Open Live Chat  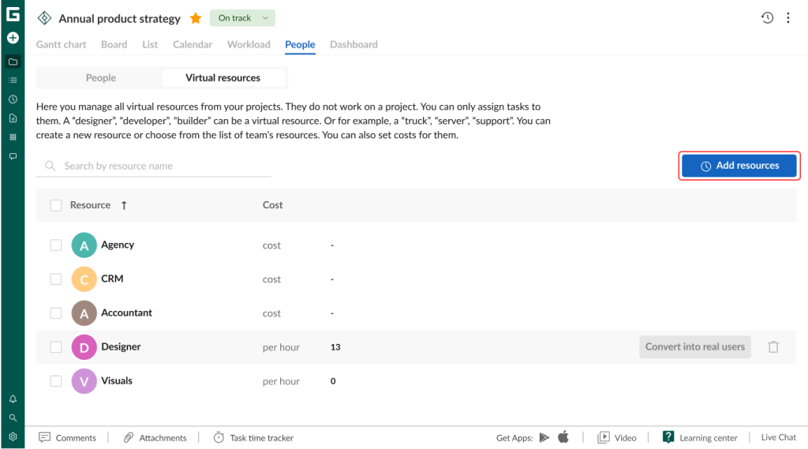[x=778, y=437]
